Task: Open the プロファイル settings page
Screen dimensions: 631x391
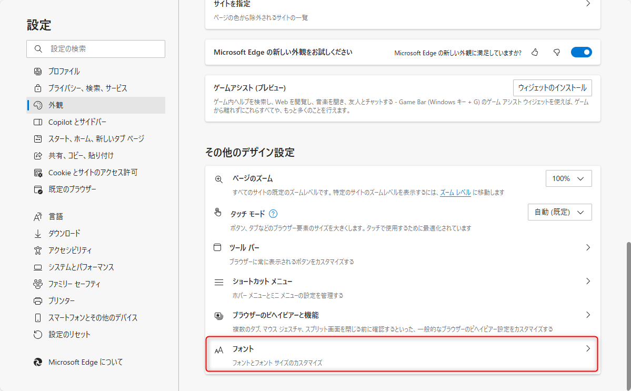Action: click(96, 71)
